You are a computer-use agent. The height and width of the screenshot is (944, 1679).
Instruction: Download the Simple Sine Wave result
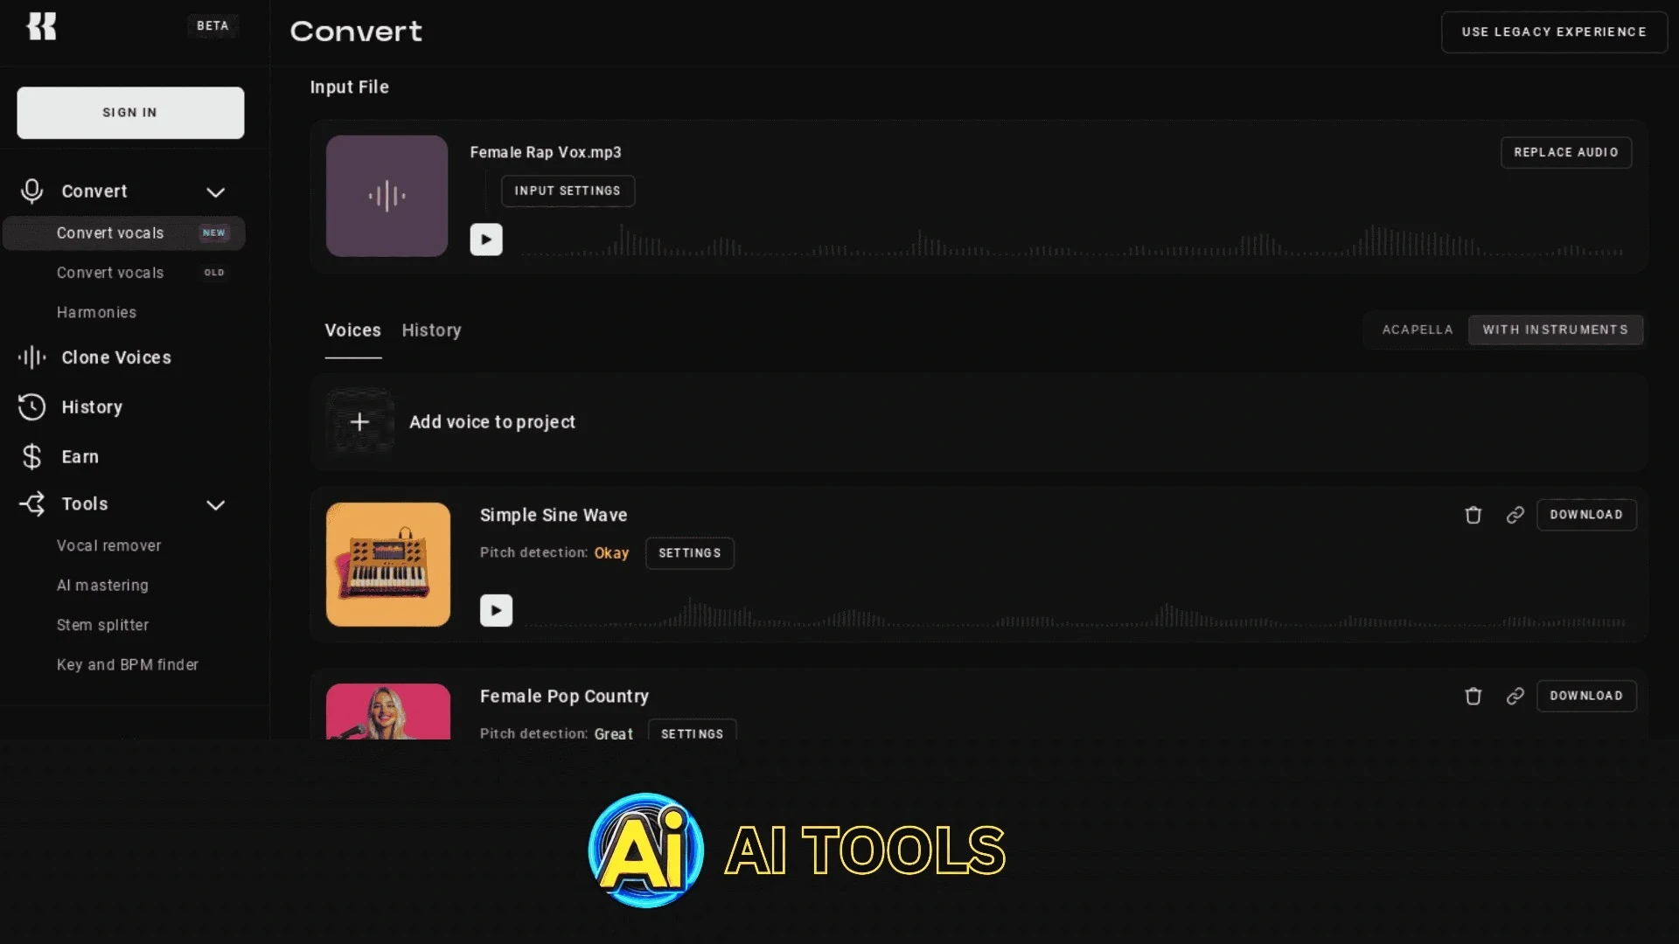tap(1586, 515)
